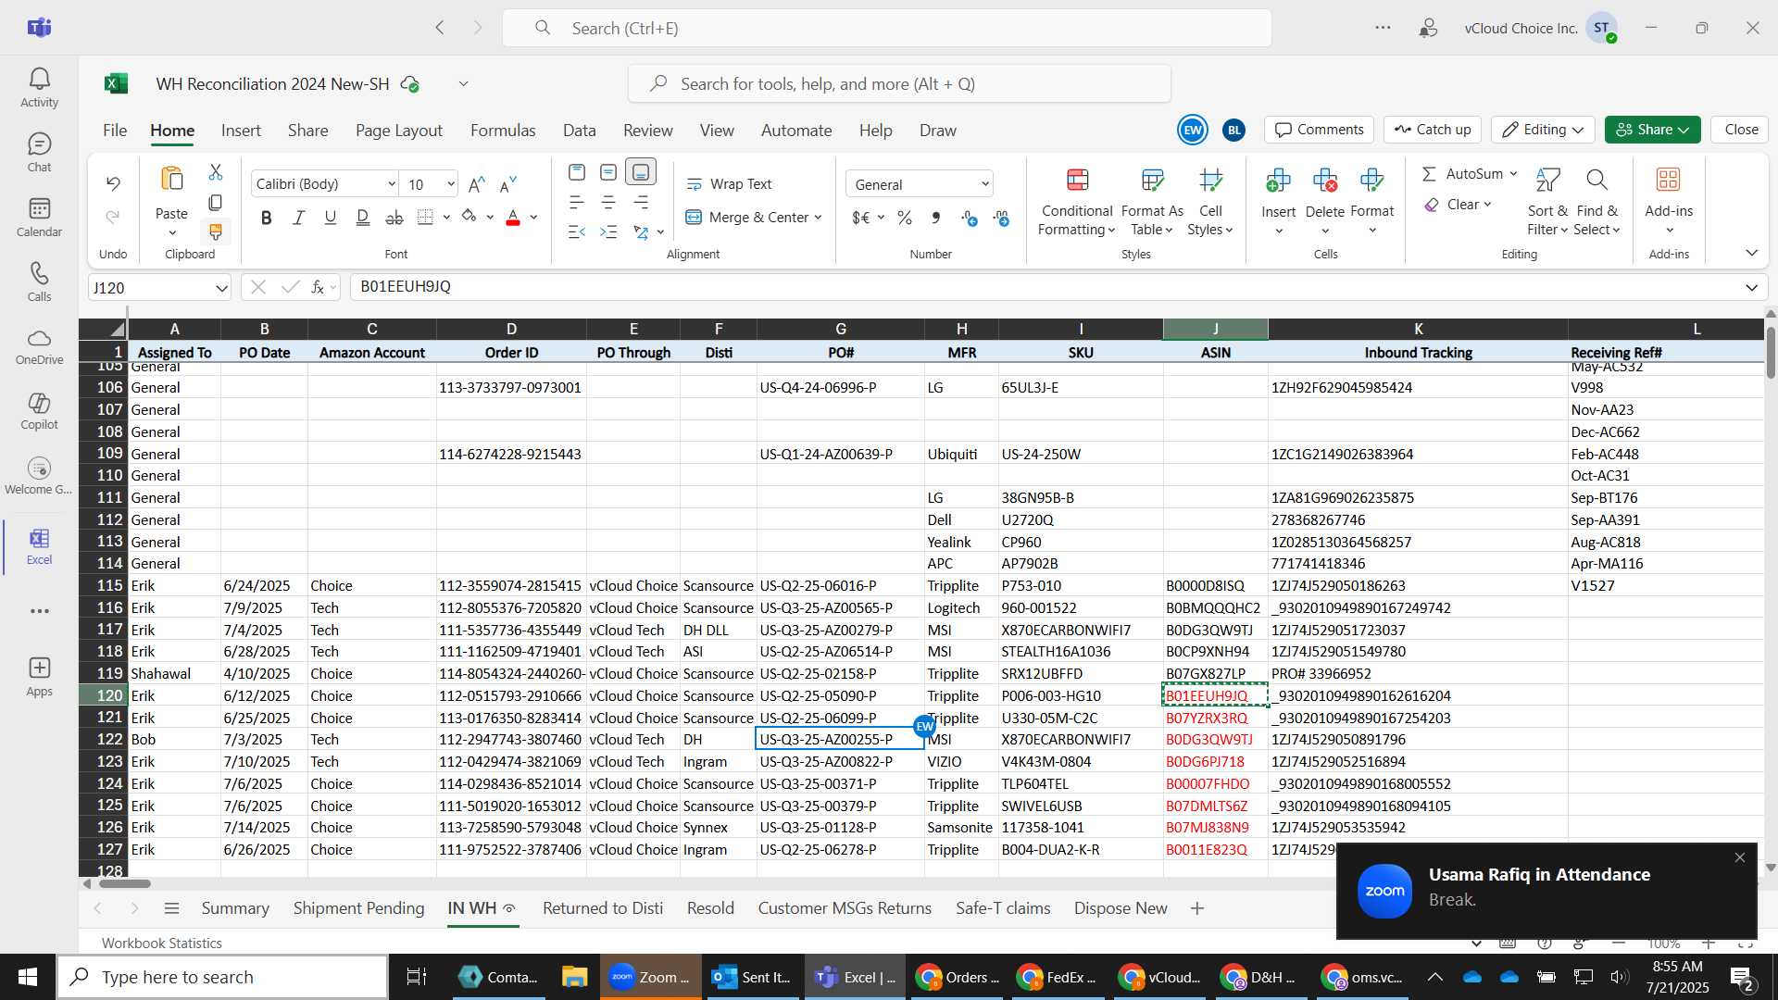This screenshot has height=1000, width=1778.
Task: Increase font size with grow font icon
Action: tap(477, 184)
